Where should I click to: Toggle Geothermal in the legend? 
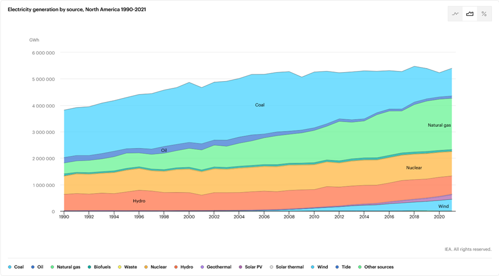click(216, 267)
